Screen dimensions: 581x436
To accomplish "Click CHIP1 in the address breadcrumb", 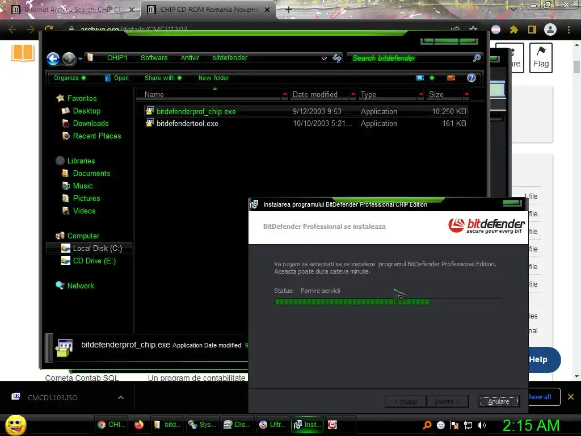I will pos(117,58).
